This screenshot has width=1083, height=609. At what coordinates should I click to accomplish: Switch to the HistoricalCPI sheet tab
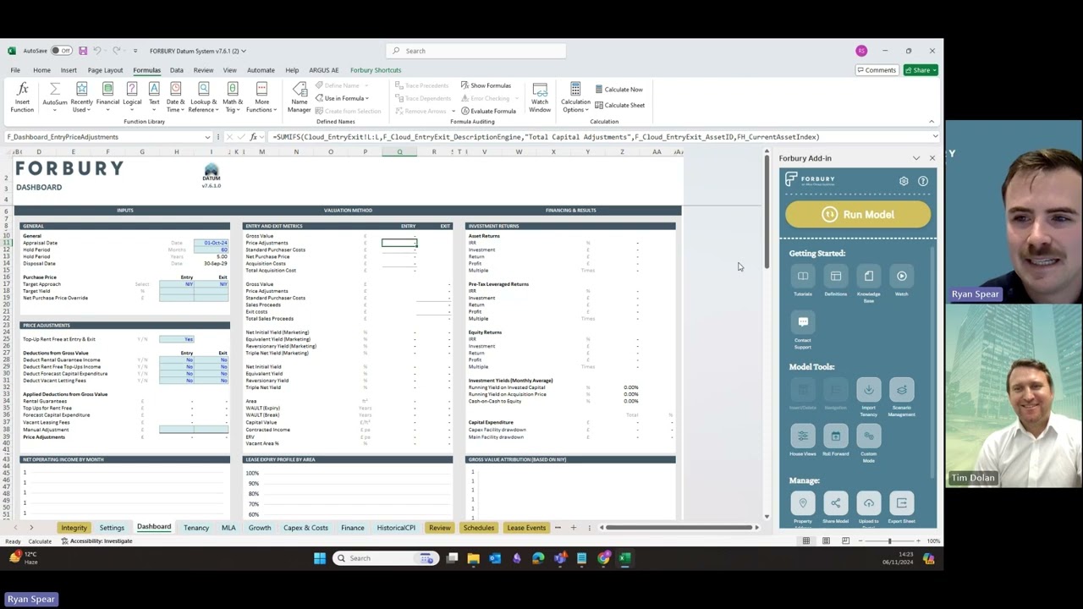(x=396, y=528)
